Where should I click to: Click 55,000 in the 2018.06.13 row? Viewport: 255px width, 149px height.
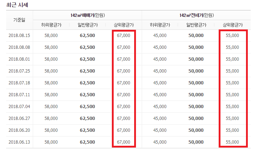(232, 142)
